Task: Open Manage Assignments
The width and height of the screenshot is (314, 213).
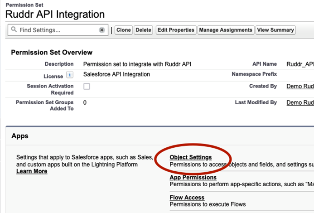Action: coord(226,30)
